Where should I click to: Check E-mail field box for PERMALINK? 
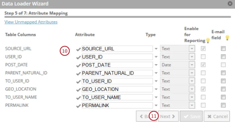223,105
